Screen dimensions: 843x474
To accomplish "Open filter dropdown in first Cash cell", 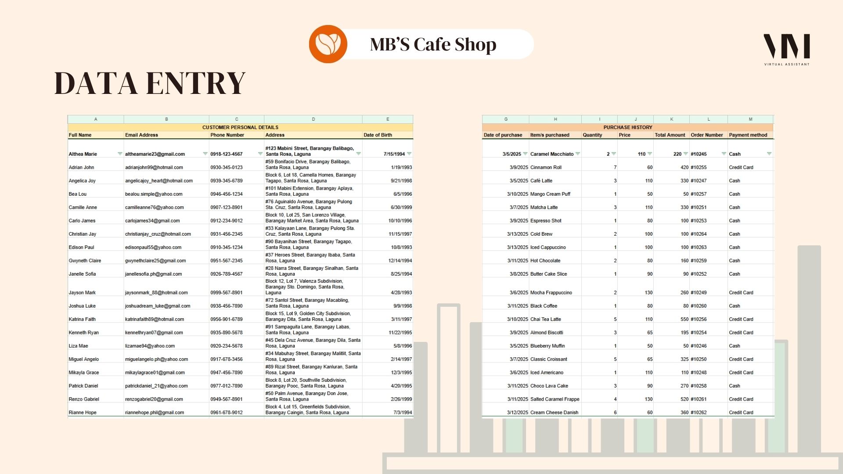I will pyautogui.click(x=769, y=154).
